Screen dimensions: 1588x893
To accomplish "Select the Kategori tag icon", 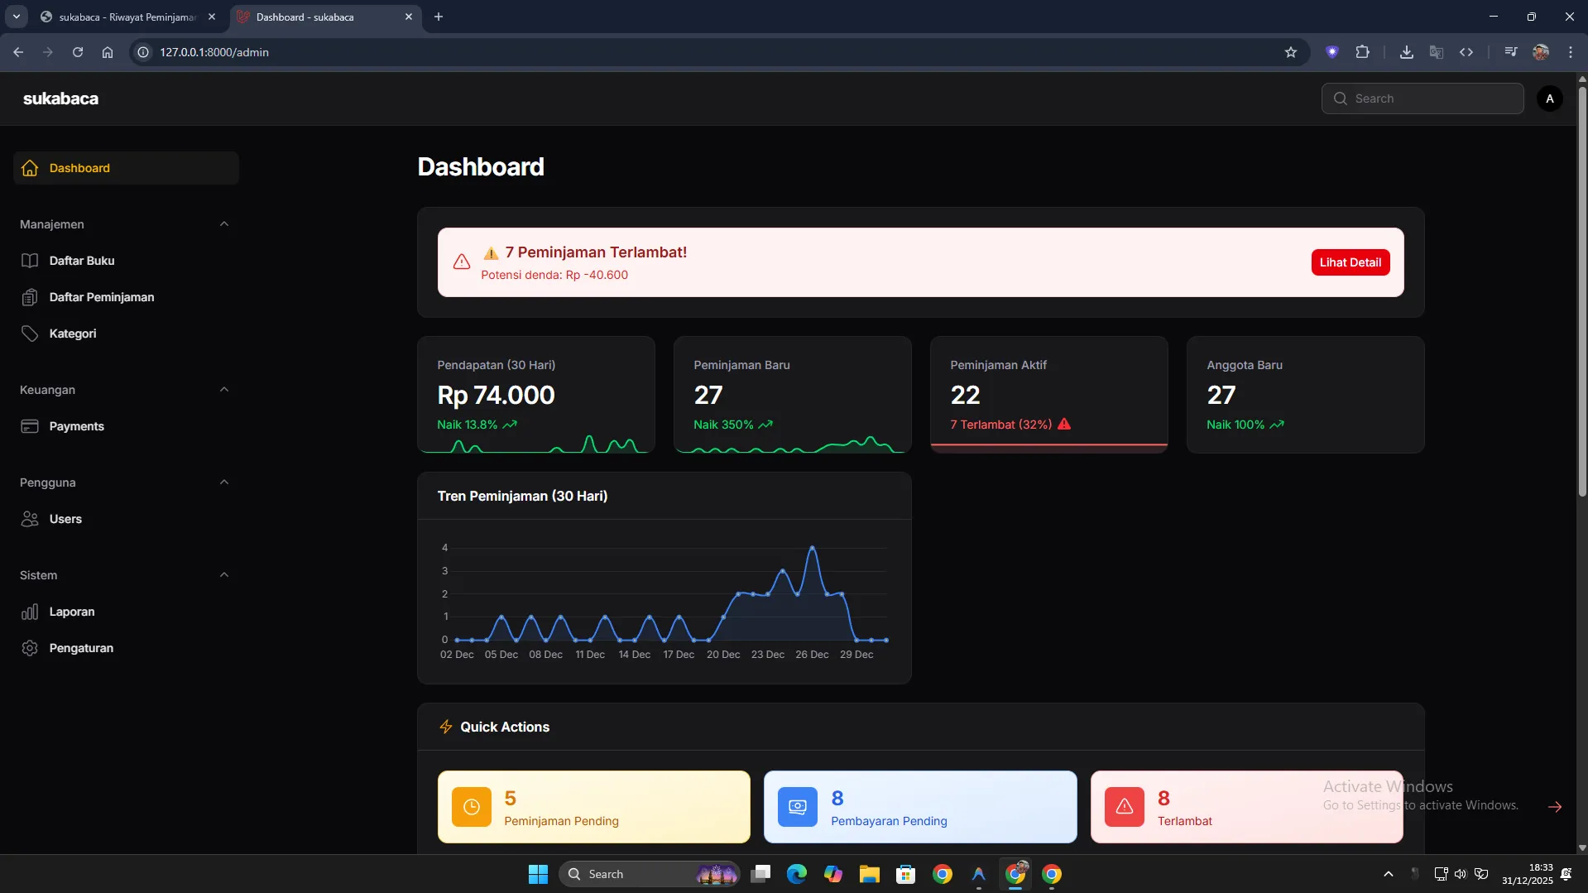I will coord(30,334).
